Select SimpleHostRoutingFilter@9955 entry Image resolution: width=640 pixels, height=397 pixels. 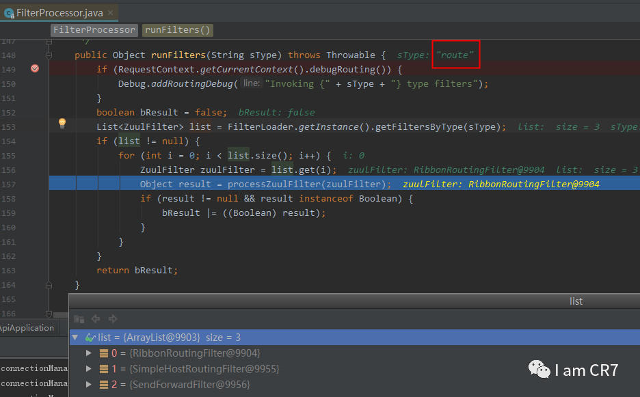[204, 369]
